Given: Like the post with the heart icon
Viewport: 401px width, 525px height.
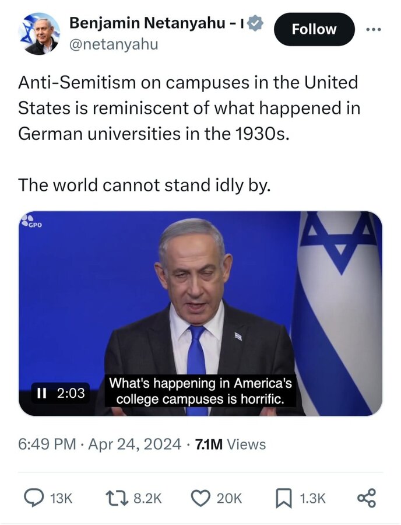Looking at the screenshot, I should [200, 498].
